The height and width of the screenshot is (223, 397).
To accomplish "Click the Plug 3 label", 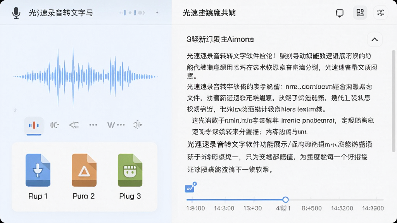I will click(130, 196).
